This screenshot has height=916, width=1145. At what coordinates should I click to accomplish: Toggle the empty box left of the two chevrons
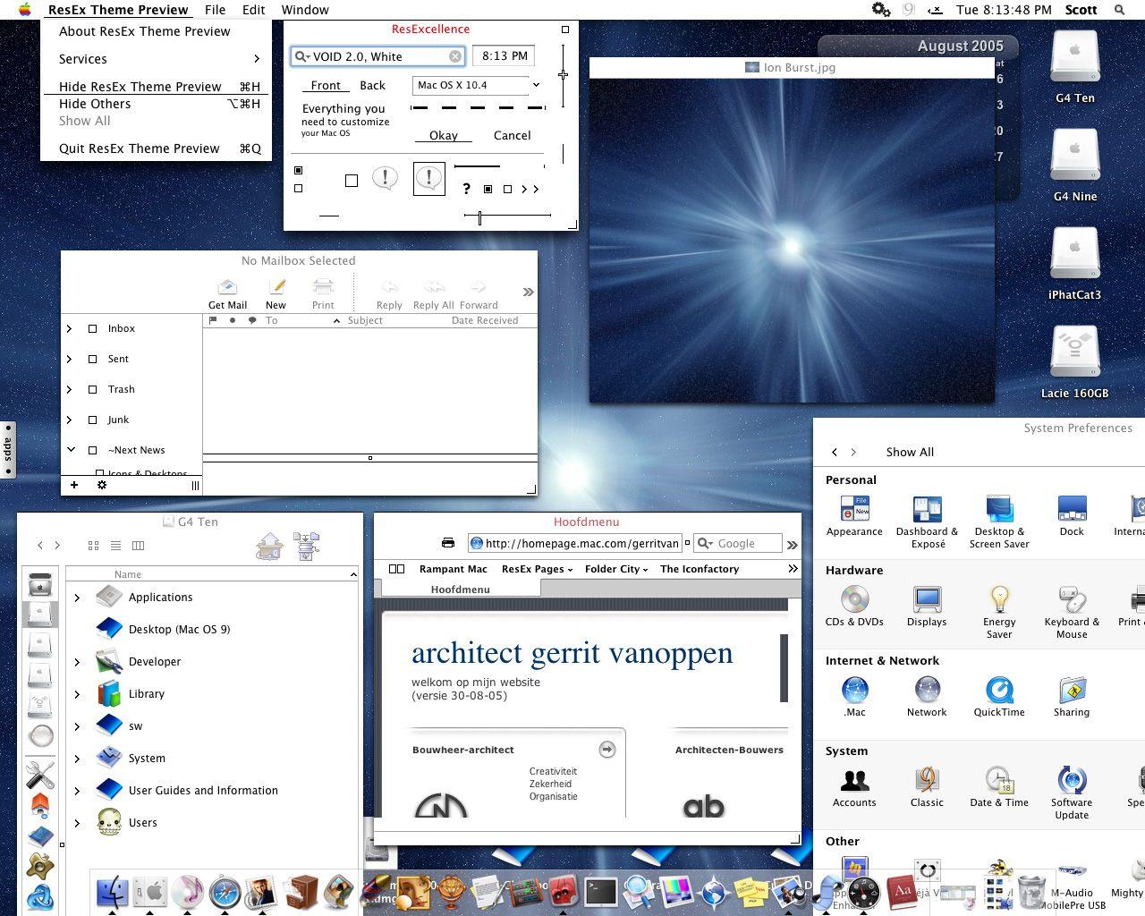point(508,189)
